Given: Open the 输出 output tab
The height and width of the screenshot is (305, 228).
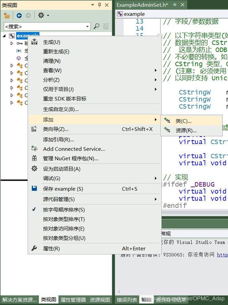Looking at the screenshot, I should pos(146,299).
